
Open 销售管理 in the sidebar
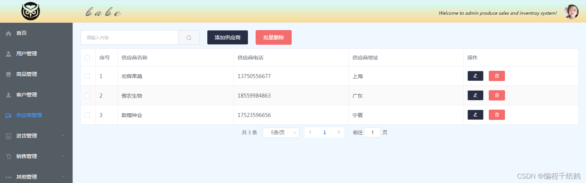tap(36, 156)
